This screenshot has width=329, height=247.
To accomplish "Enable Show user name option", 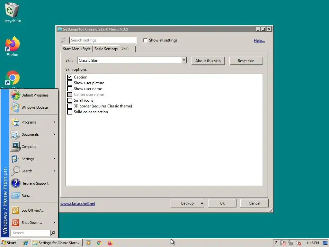I will tap(70, 89).
